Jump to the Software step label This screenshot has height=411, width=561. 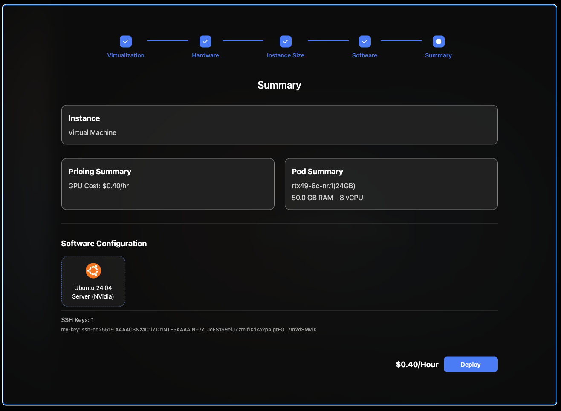pyautogui.click(x=364, y=55)
